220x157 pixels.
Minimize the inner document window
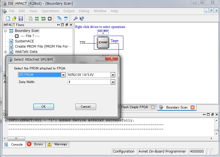[x=206, y=11]
